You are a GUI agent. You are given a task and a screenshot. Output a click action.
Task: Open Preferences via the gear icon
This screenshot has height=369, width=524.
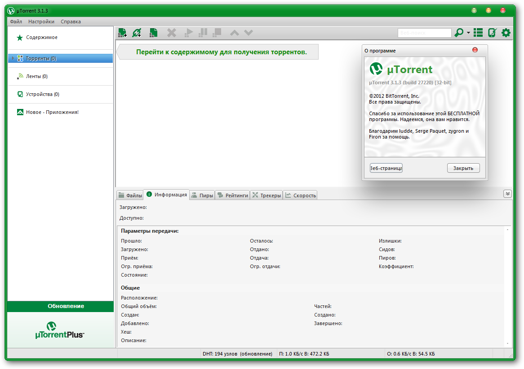506,33
